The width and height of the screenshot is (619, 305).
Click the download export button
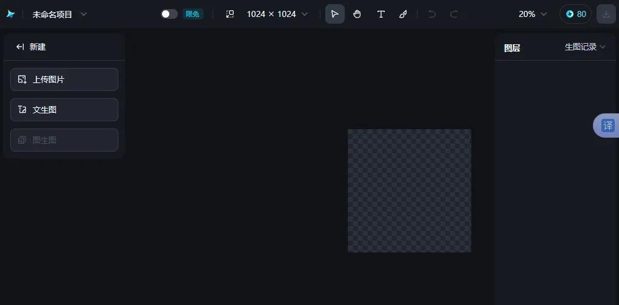606,14
